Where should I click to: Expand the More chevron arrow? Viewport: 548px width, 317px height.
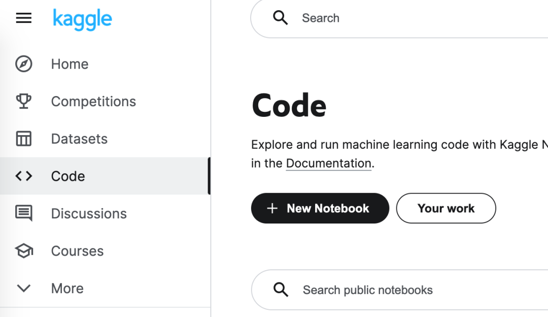pos(24,289)
